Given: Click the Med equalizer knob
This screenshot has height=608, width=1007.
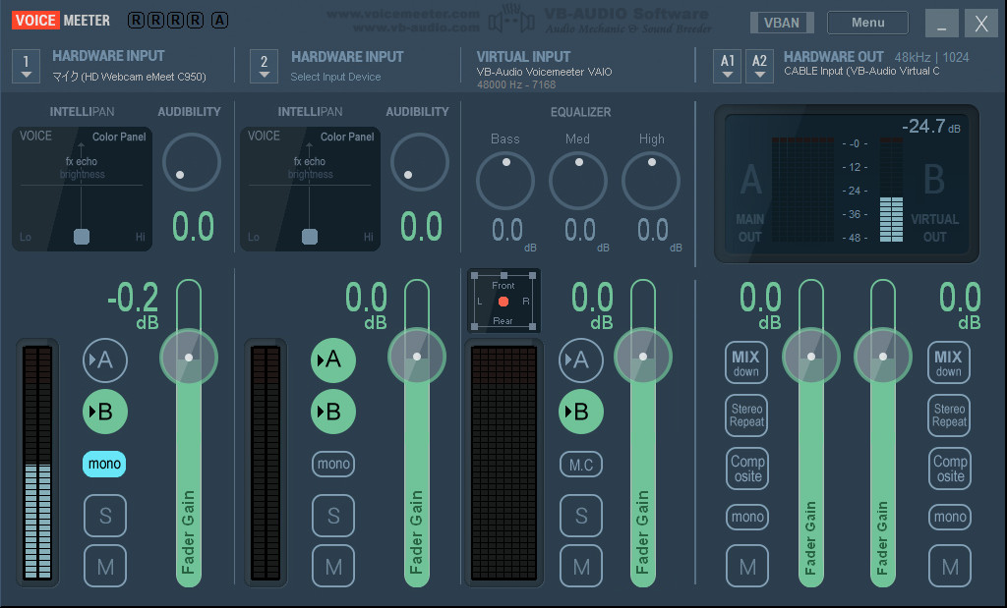Looking at the screenshot, I should click(x=578, y=181).
